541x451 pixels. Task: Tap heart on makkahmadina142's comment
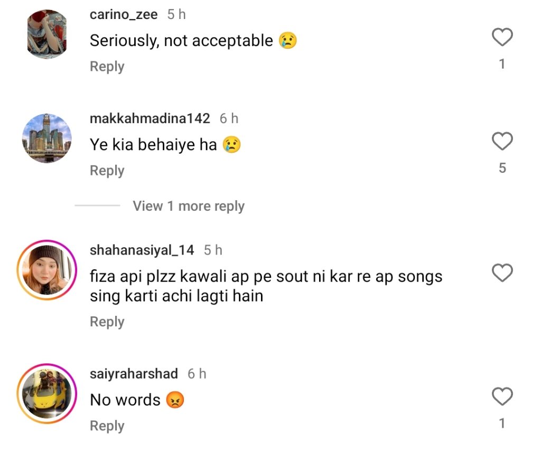point(502,142)
